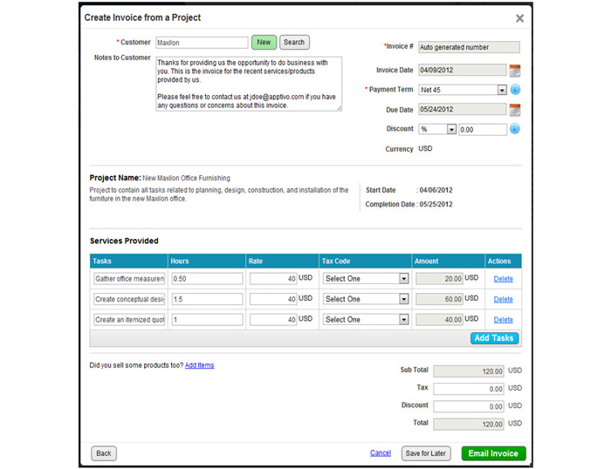This screenshot has width=611, height=469.
Task: Open the Invoice Date calendar picker
Action: [515, 71]
